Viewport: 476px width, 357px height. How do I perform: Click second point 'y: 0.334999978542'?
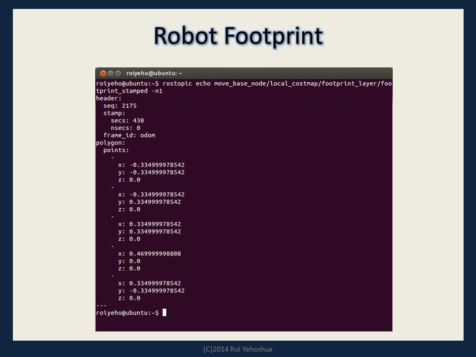[x=149, y=202]
